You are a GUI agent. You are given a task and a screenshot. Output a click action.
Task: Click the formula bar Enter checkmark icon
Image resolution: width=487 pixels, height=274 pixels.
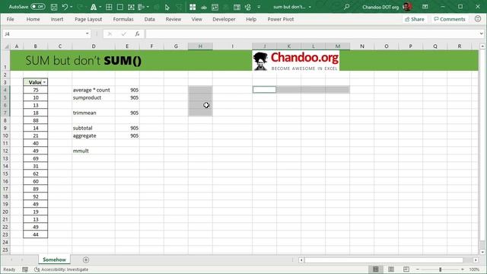click(x=123, y=33)
